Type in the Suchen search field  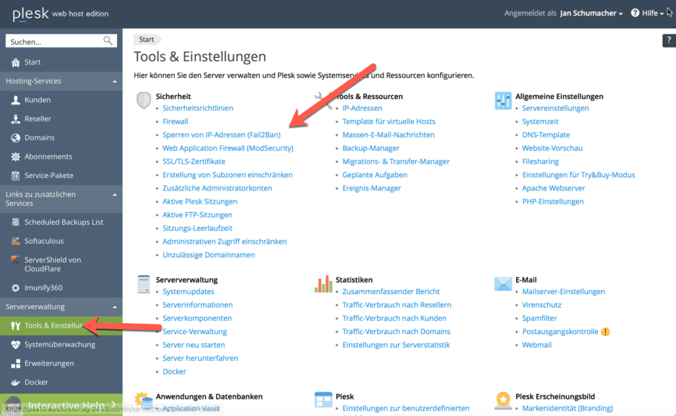[x=55, y=42]
